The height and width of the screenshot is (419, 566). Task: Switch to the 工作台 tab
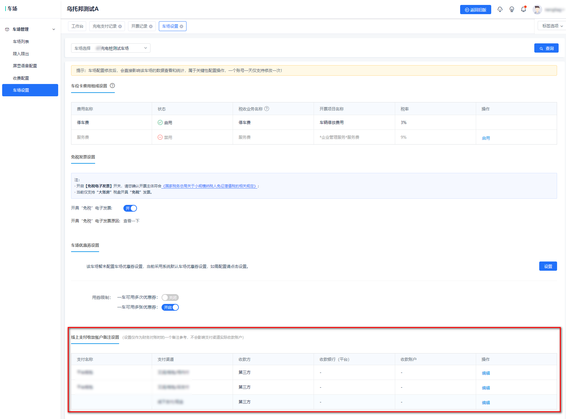pyautogui.click(x=77, y=26)
